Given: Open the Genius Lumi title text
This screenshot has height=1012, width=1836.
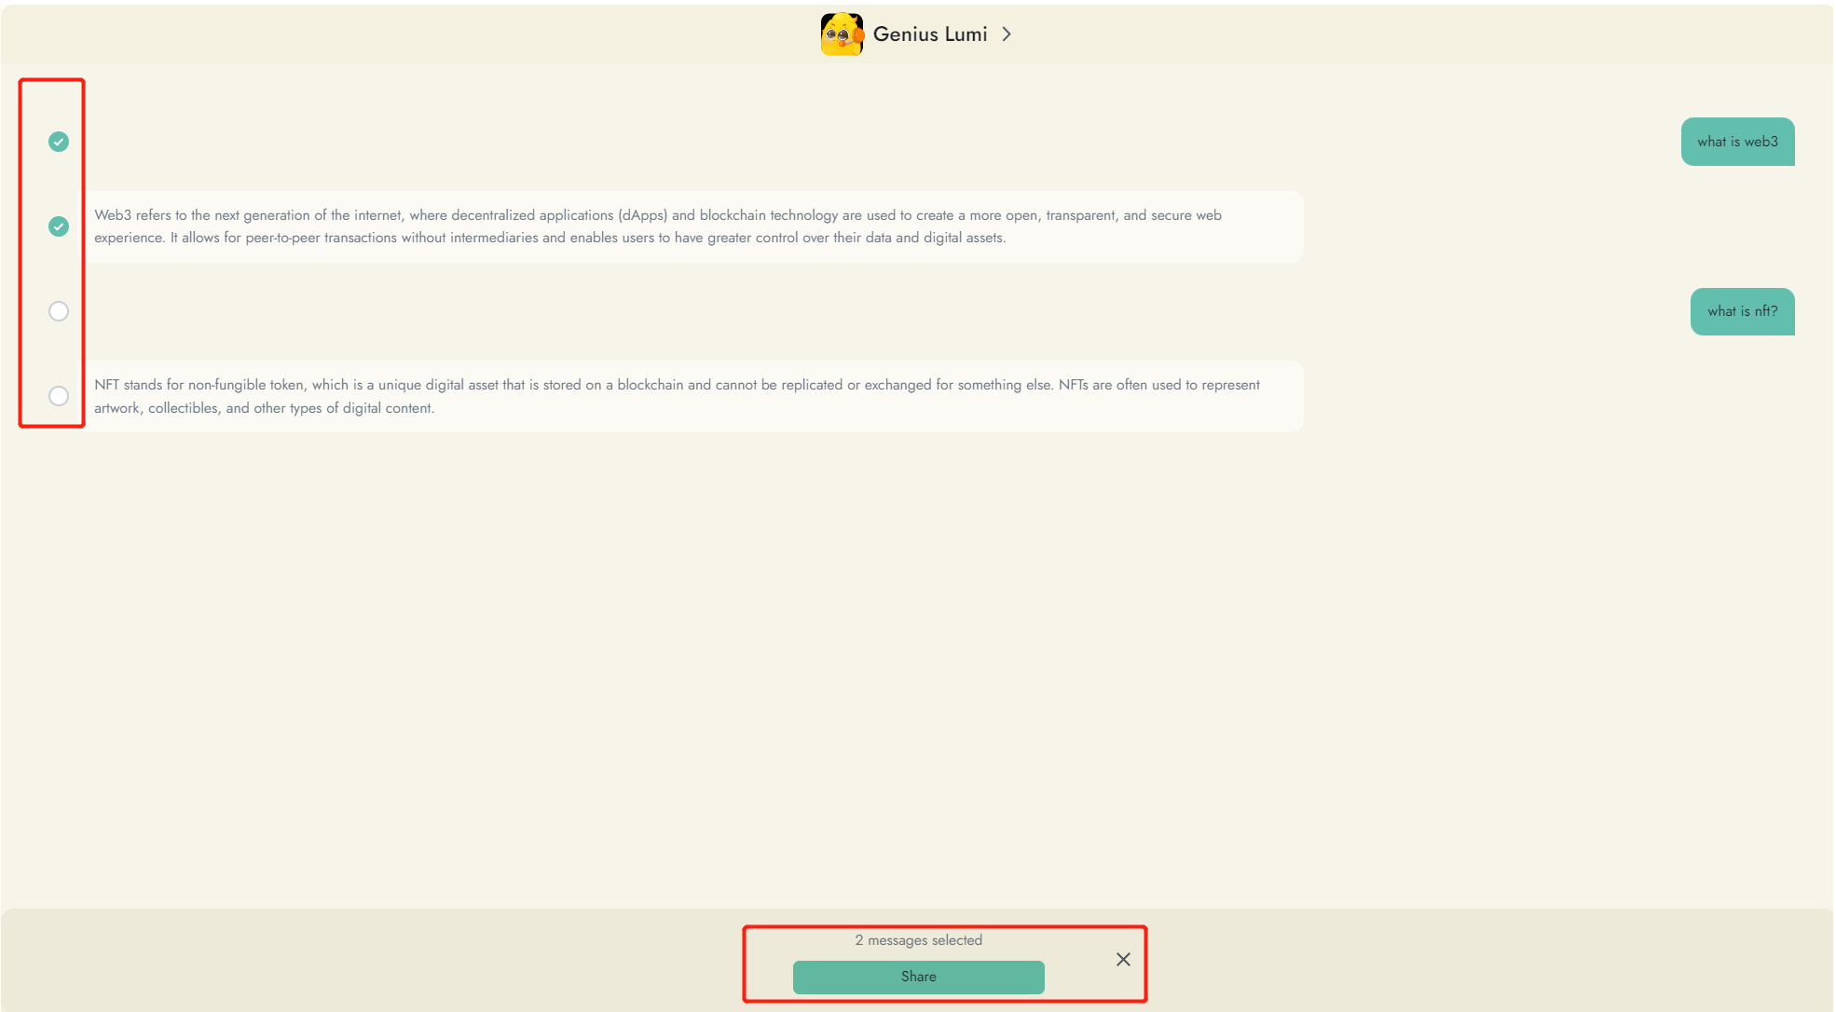Looking at the screenshot, I should (929, 34).
